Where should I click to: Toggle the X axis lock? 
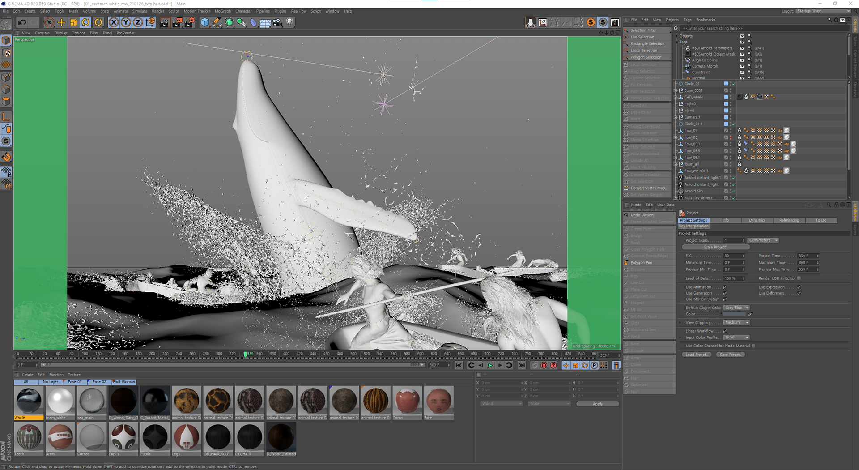pyautogui.click(x=114, y=22)
